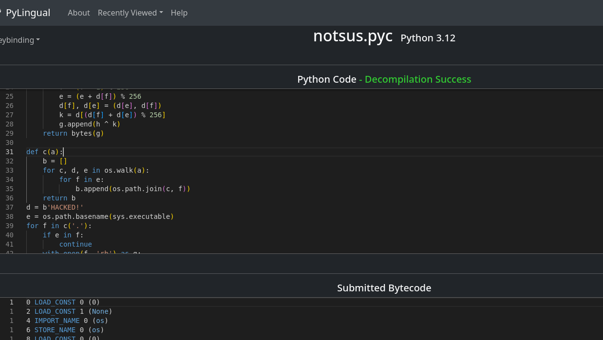
Task: Click the Python Code heading
Action: pos(327,79)
